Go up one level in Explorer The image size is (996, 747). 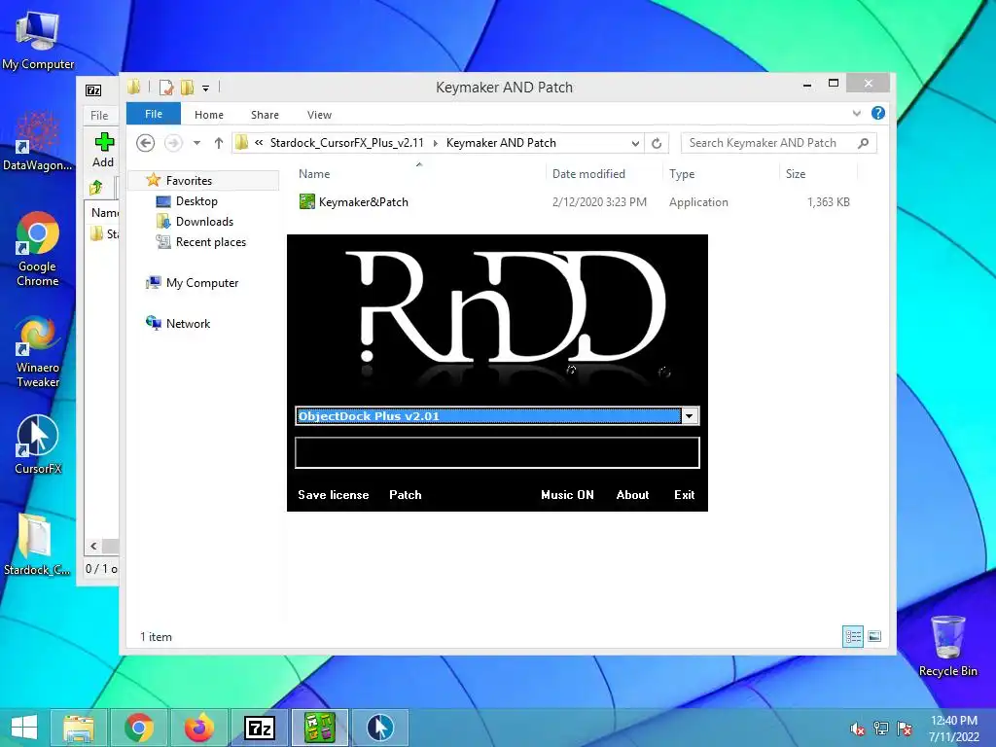click(219, 143)
